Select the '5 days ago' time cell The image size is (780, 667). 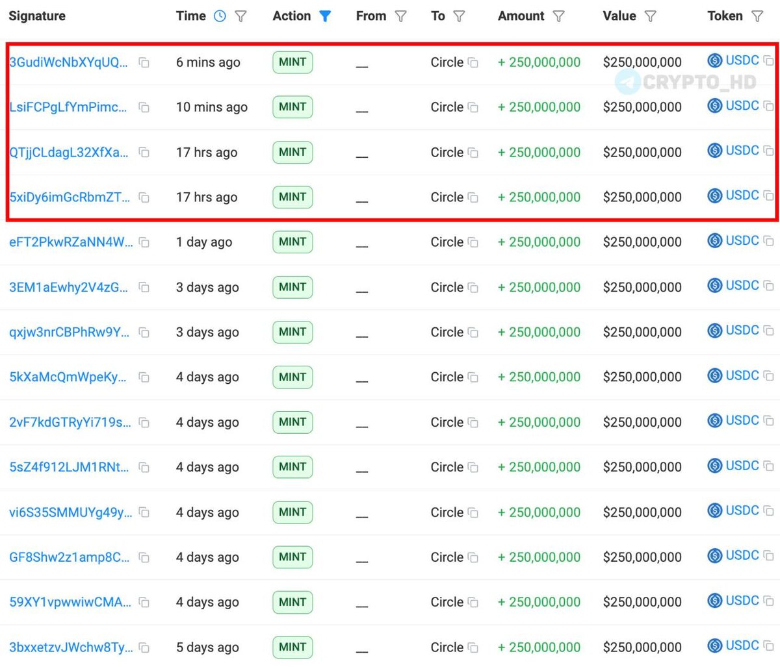pos(207,648)
